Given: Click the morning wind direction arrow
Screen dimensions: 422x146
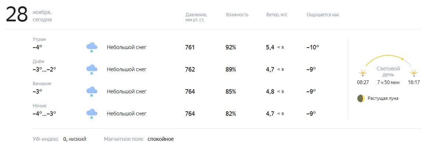Looking at the screenshot, I should (278, 48).
